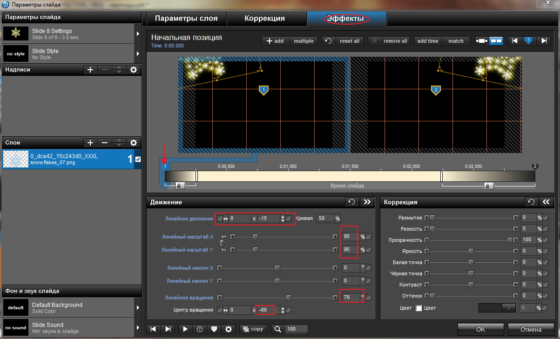Reset the Движение panel with its undo arrow
The image size is (560, 339).
pyautogui.click(x=352, y=202)
